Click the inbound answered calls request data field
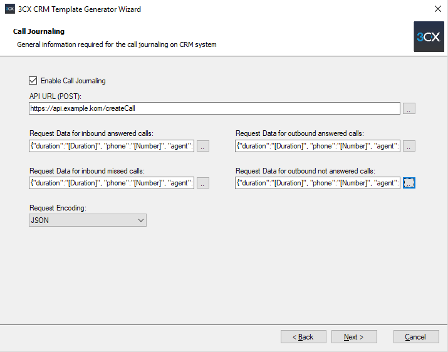 coord(112,146)
